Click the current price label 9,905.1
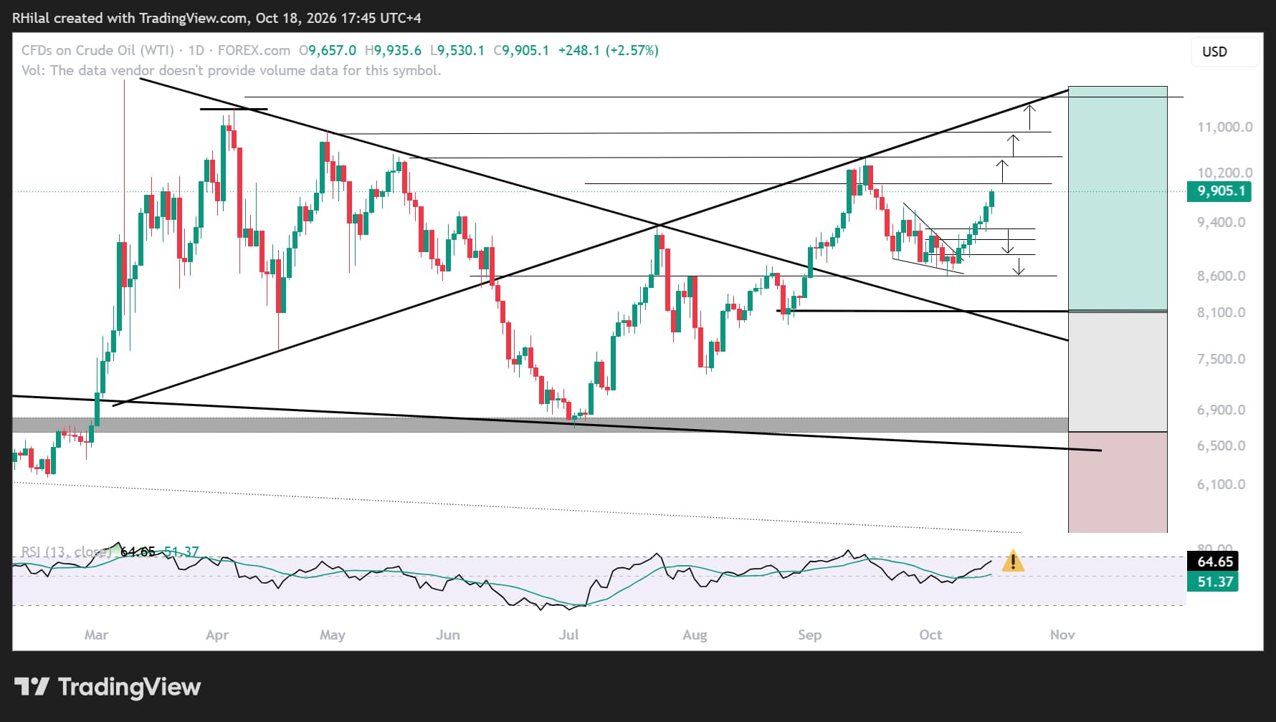This screenshot has height=722, width=1276. [x=1220, y=191]
